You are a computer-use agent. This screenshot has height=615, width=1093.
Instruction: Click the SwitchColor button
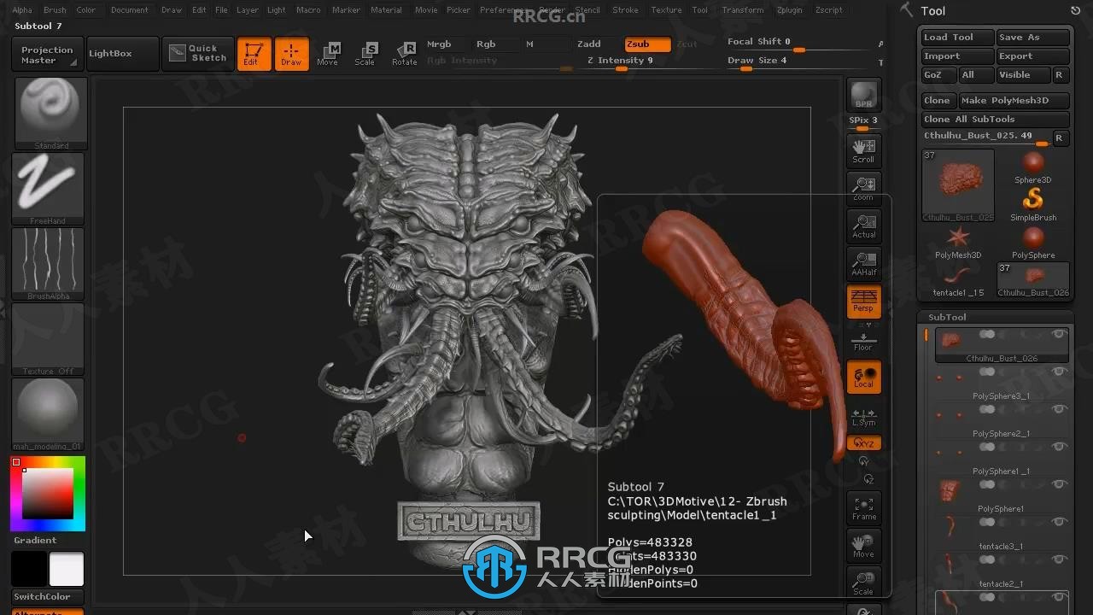[48, 597]
